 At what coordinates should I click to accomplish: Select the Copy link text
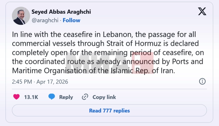104,97
